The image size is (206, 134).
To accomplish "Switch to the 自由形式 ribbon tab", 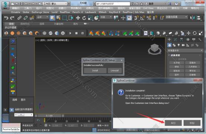I will (x=25, y=24).
